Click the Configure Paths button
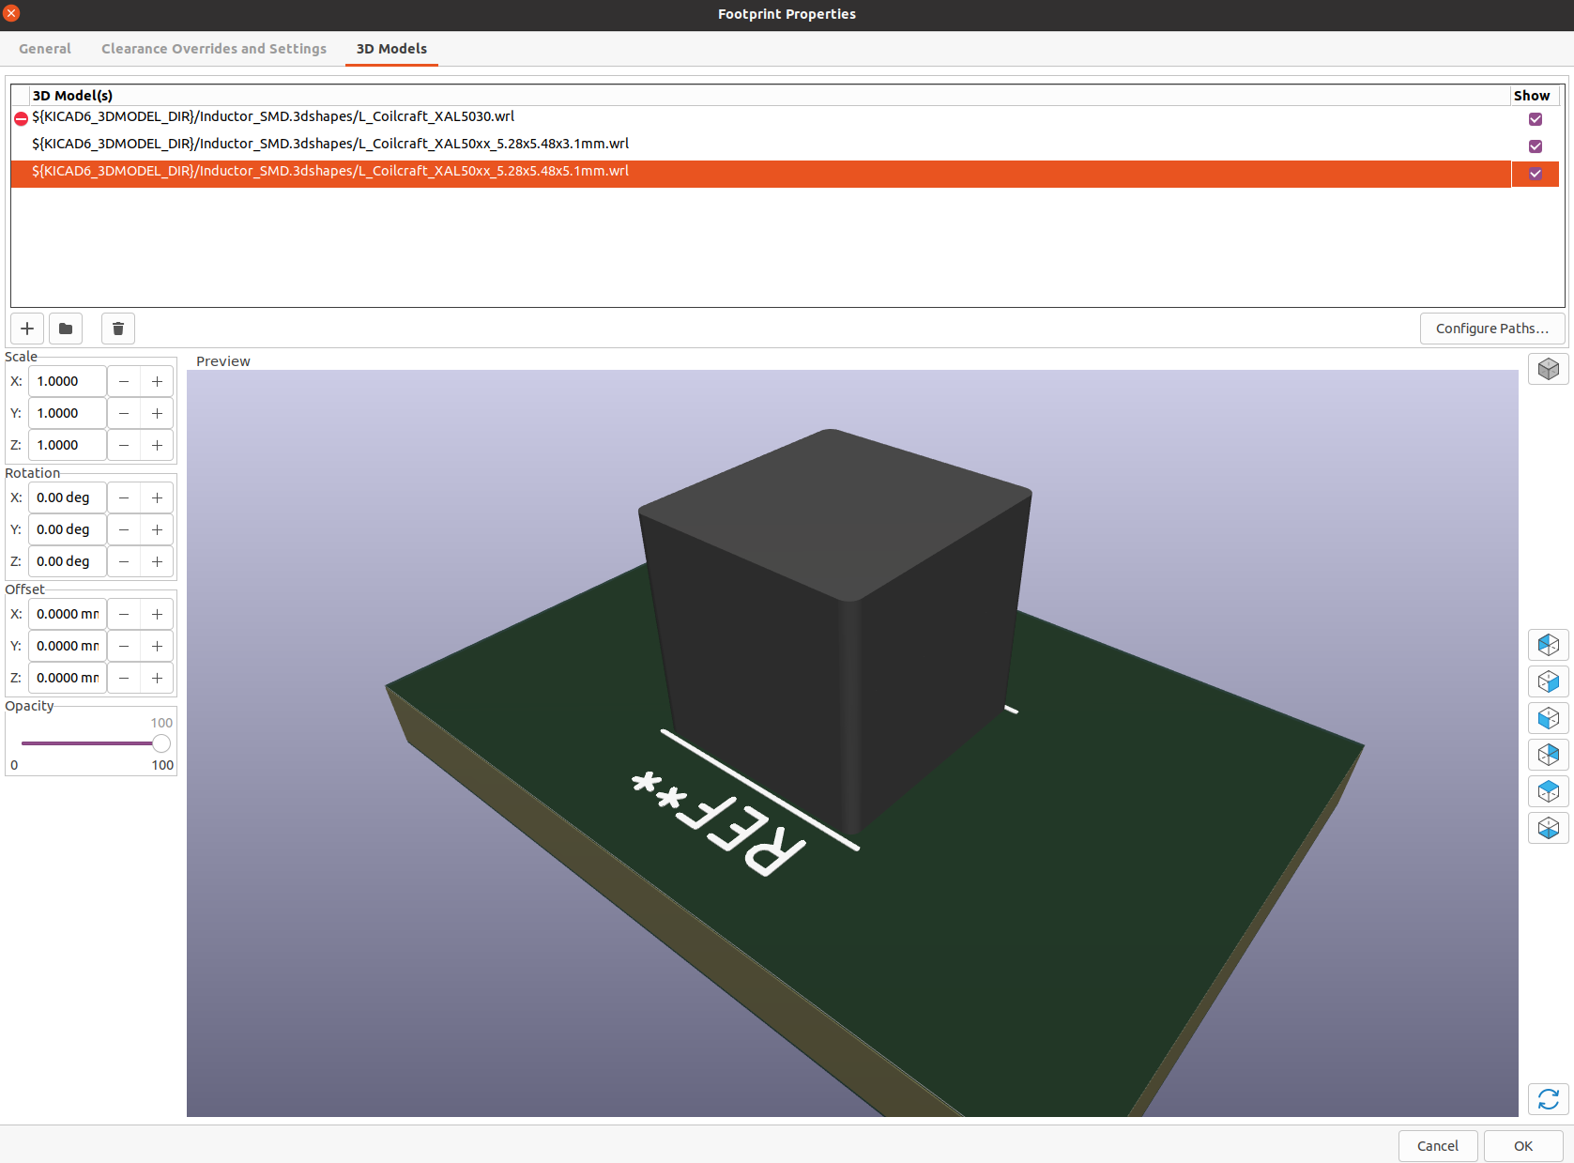 (x=1491, y=329)
